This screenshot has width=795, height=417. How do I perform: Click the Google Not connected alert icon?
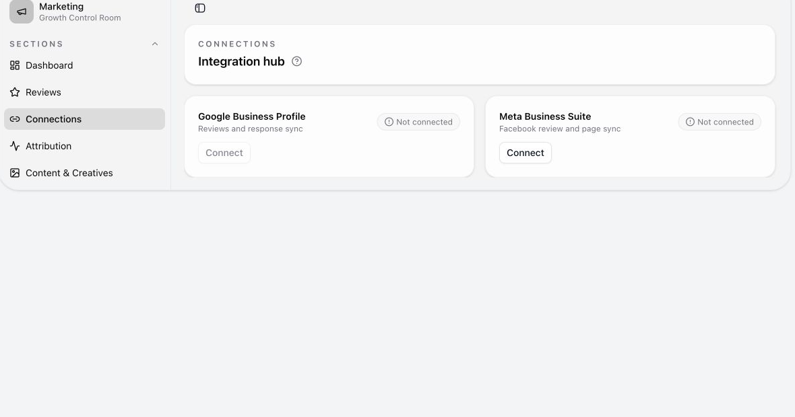click(389, 122)
